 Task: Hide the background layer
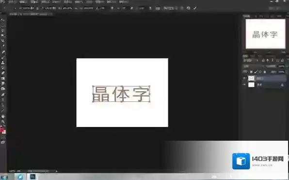click(244, 85)
